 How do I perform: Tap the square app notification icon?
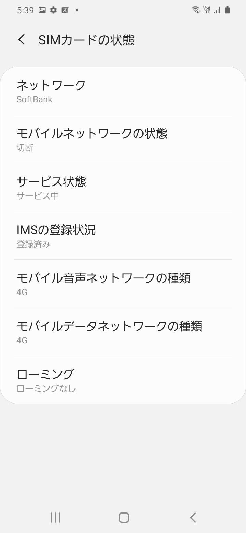pyautogui.click(x=65, y=10)
